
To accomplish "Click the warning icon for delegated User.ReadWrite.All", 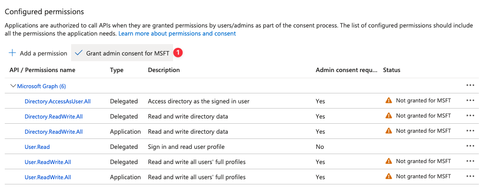I will point(389,161).
